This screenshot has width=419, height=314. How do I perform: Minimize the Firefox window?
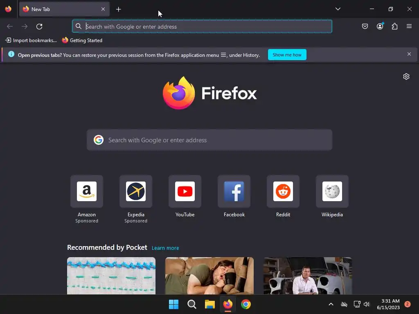[x=372, y=9]
